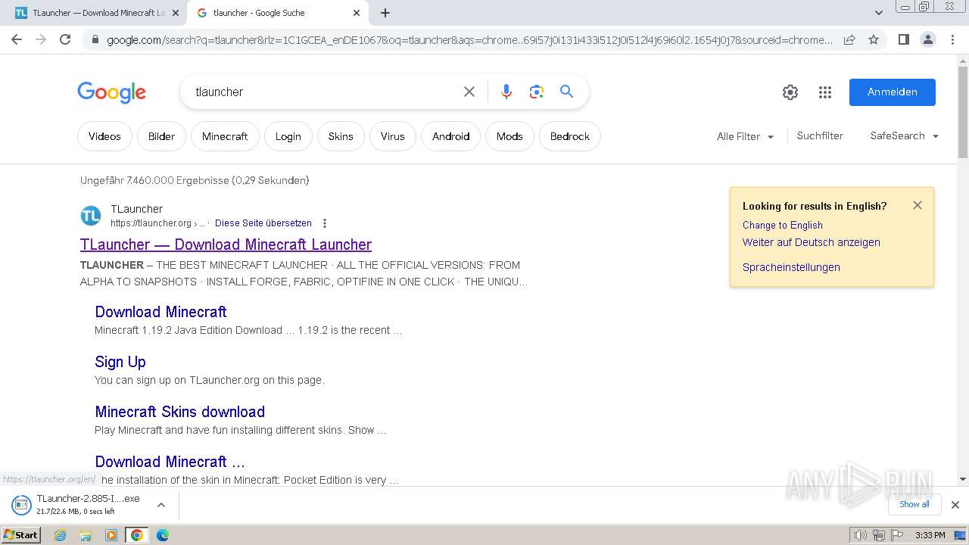Open the 'Download Minecraft ...' sitelink
969x545 pixels.
pyautogui.click(x=170, y=462)
